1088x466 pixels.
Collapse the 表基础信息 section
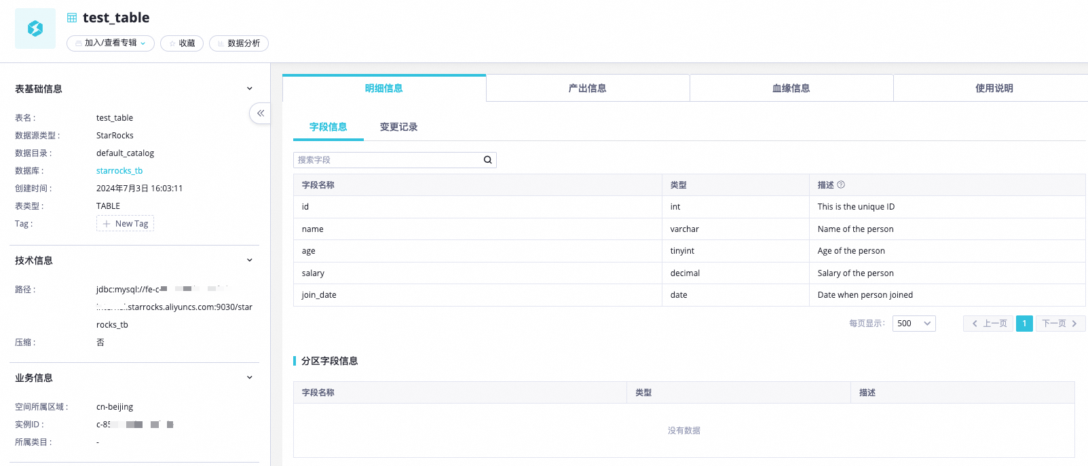pyautogui.click(x=249, y=89)
